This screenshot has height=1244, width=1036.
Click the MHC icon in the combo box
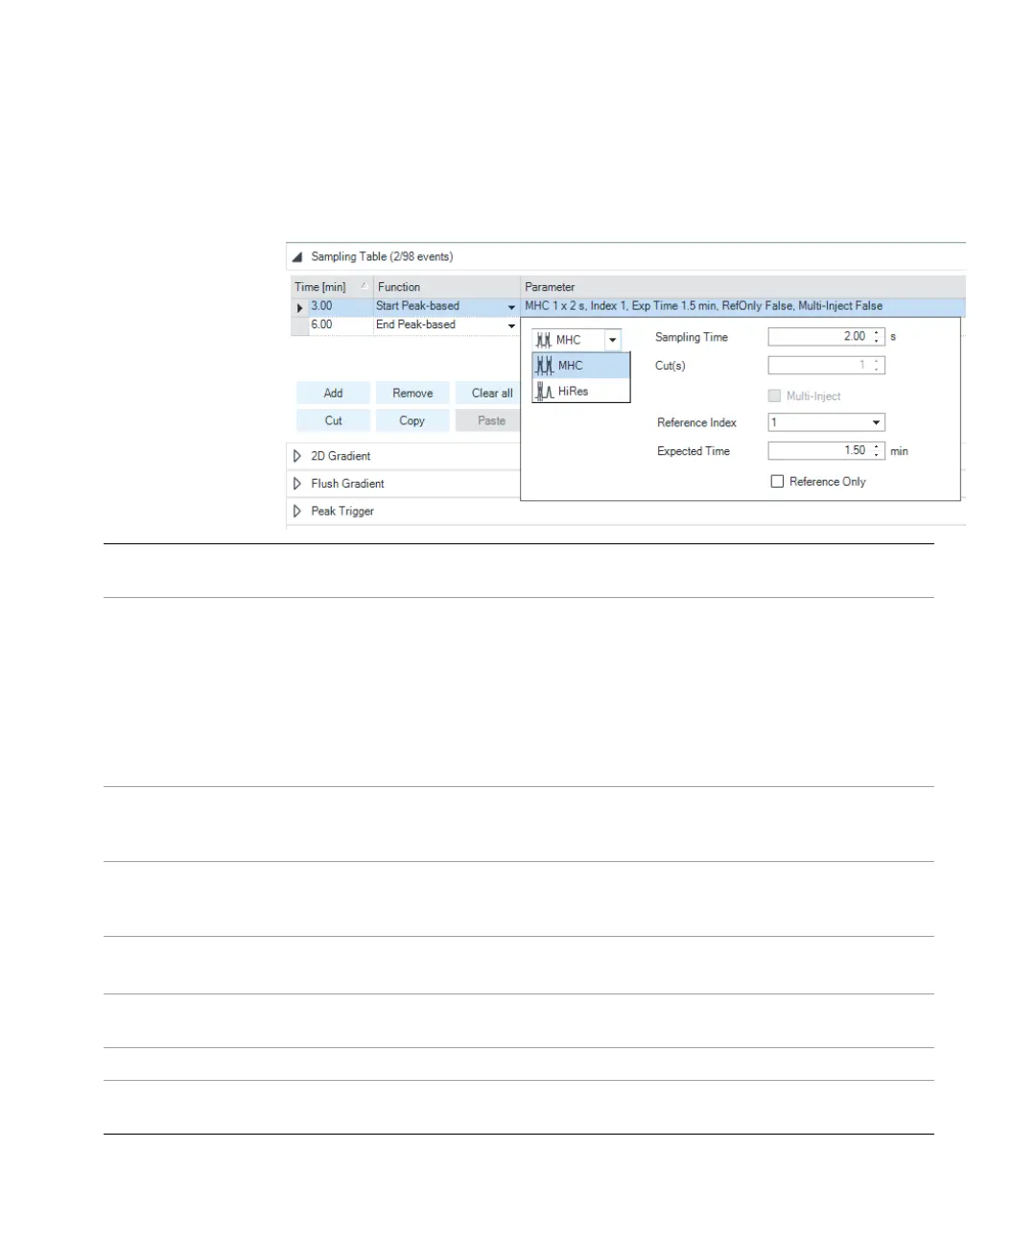point(544,340)
